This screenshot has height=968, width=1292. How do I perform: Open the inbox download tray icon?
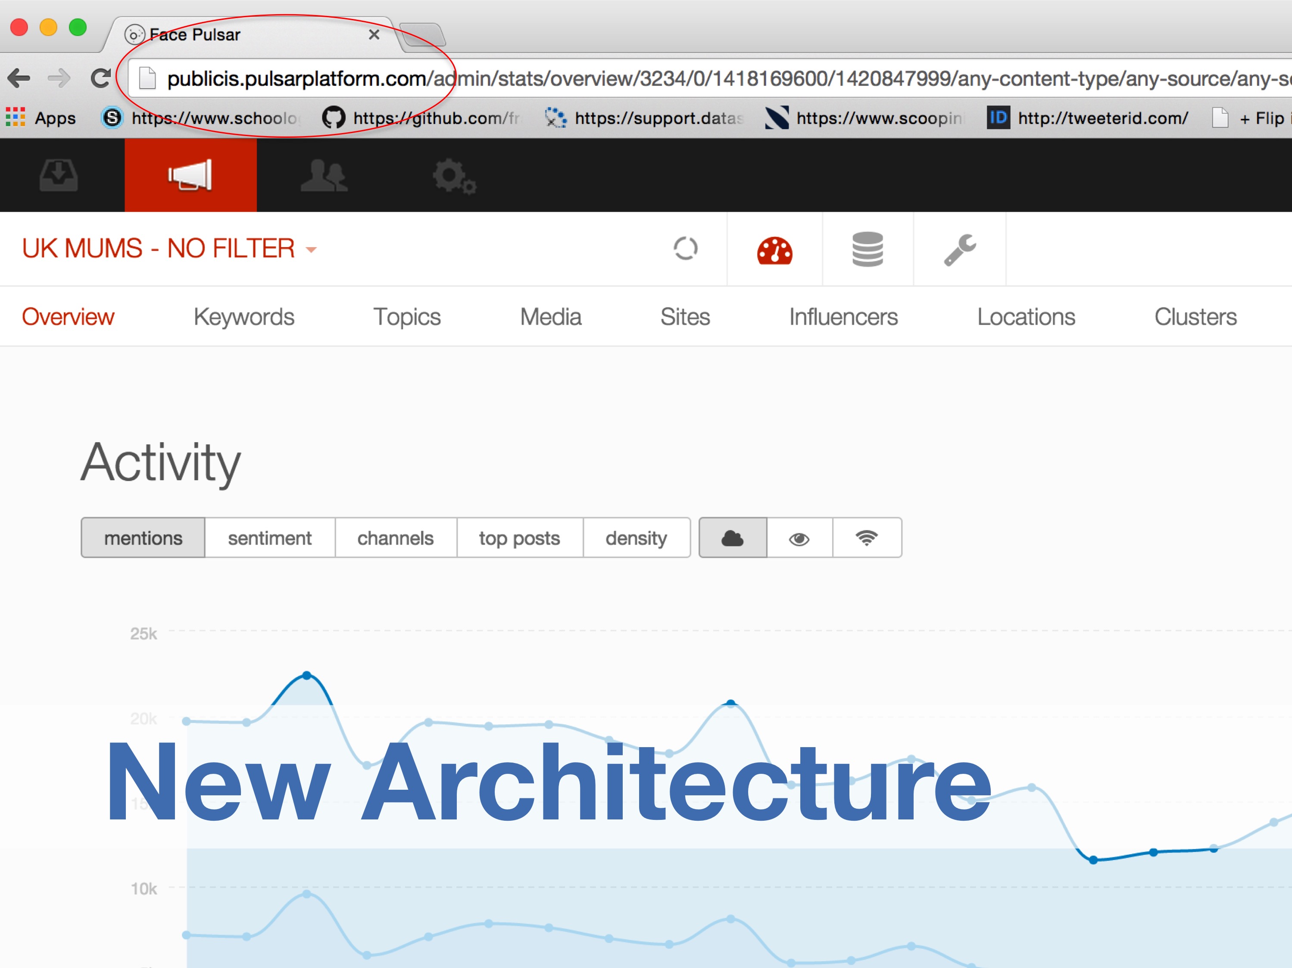click(59, 175)
